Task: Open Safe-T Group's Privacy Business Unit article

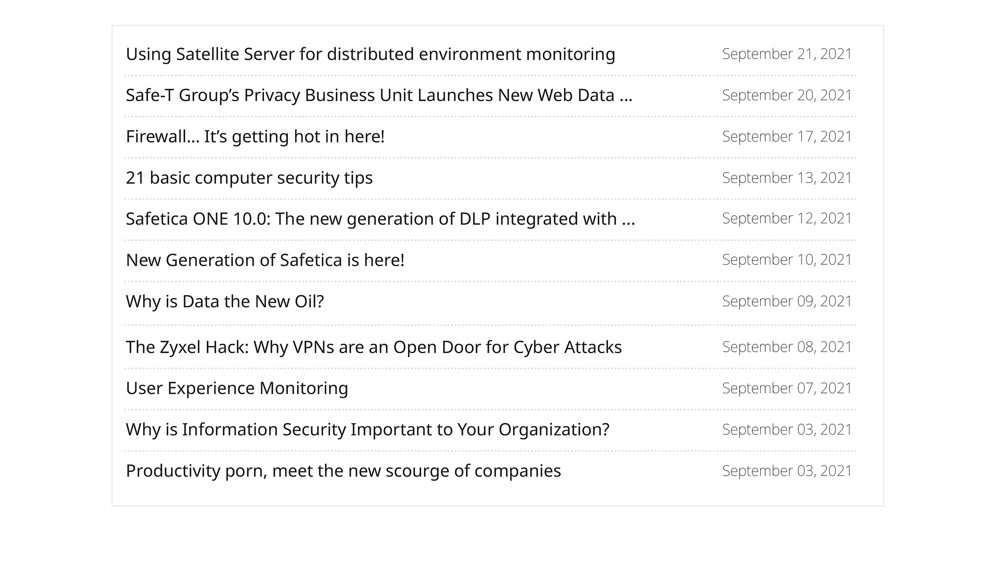Action: 379,96
